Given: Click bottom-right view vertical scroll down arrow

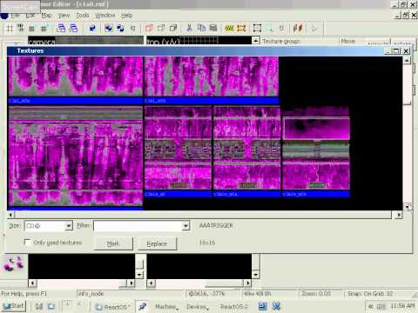Looking at the screenshot, I should pos(255,275).
